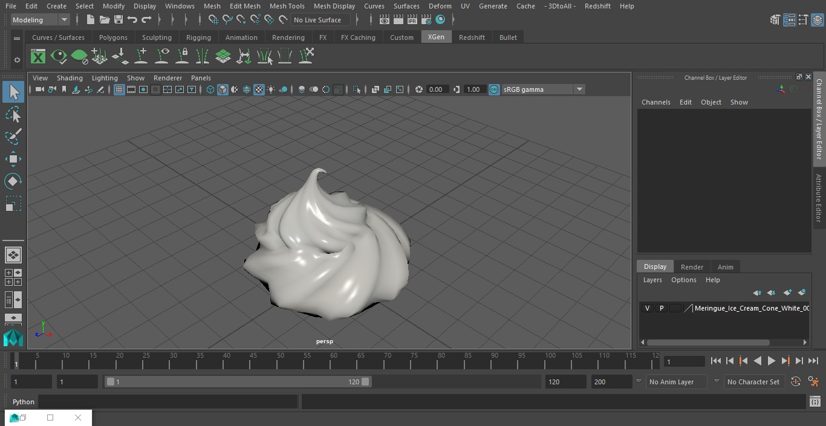826x426 pixels.
Task: Switch to the Render layer tab
Action: tap(692, 267)
